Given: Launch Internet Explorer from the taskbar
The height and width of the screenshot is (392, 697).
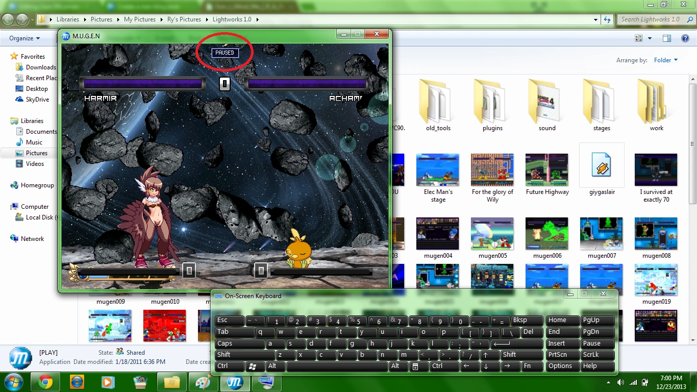Looking at the screenshot, I should 77,382.
